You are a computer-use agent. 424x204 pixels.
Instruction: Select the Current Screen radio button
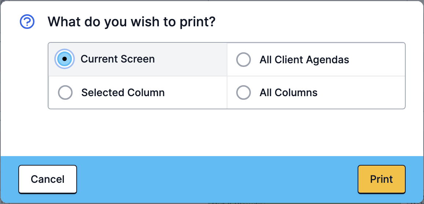click(x=64, y=59)
